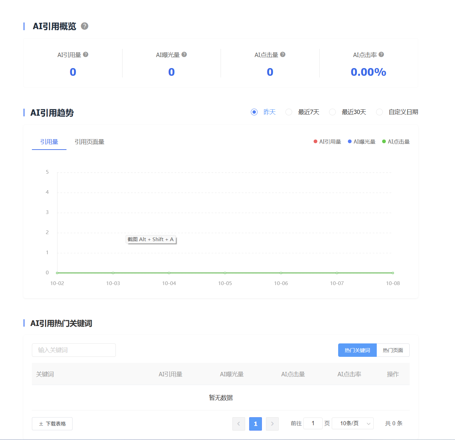Screen dimensions: 455x440
Task: Select the 自定义日期 radio option
Action: coord(379,112)
